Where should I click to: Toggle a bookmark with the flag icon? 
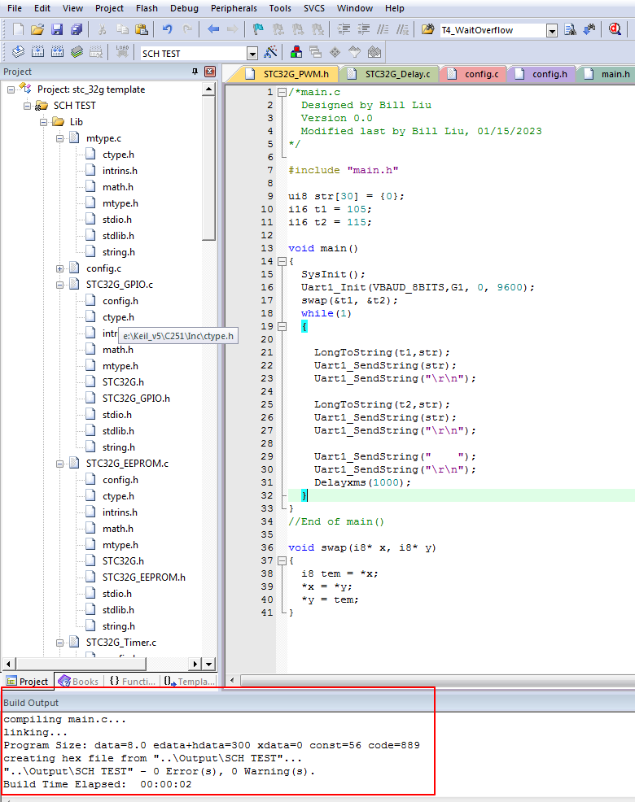[x=258, y=29]
